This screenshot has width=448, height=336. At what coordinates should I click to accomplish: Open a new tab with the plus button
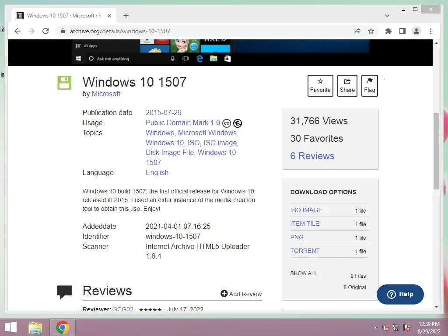tap(126, 16)
